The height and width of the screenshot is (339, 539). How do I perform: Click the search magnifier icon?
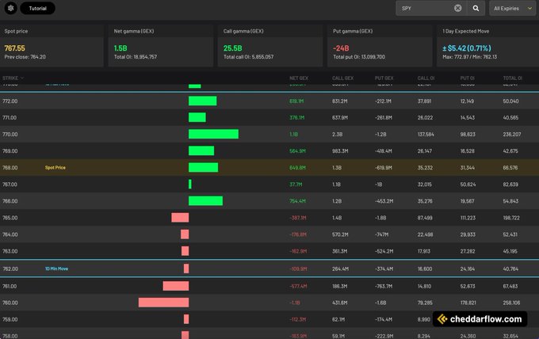476,8
